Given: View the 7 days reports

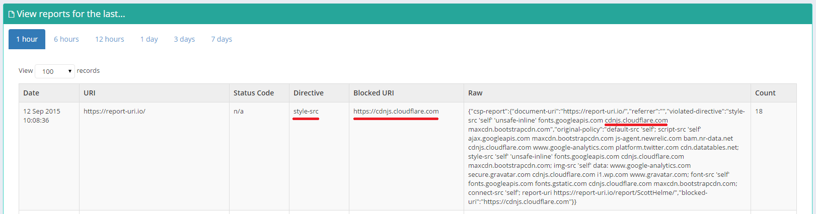Looking at the screenshot, I should [221, 39].
